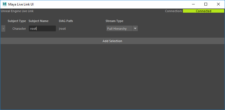Click the Connection: label
Image resolution: width=225 pixels, height=110 pixels.
coord(174,11)
